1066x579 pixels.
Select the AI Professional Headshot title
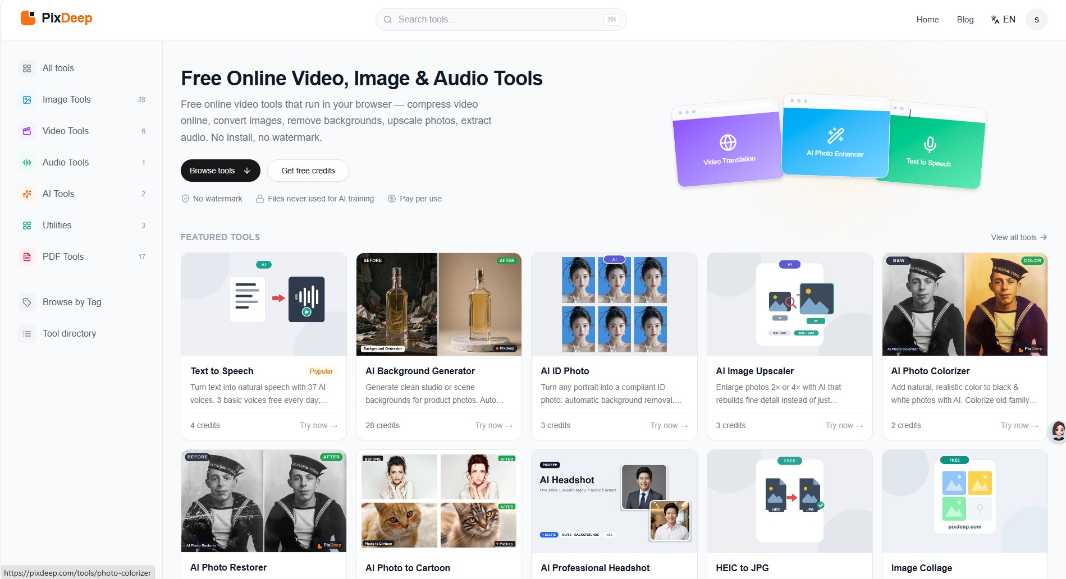click(x=595, y=568)
